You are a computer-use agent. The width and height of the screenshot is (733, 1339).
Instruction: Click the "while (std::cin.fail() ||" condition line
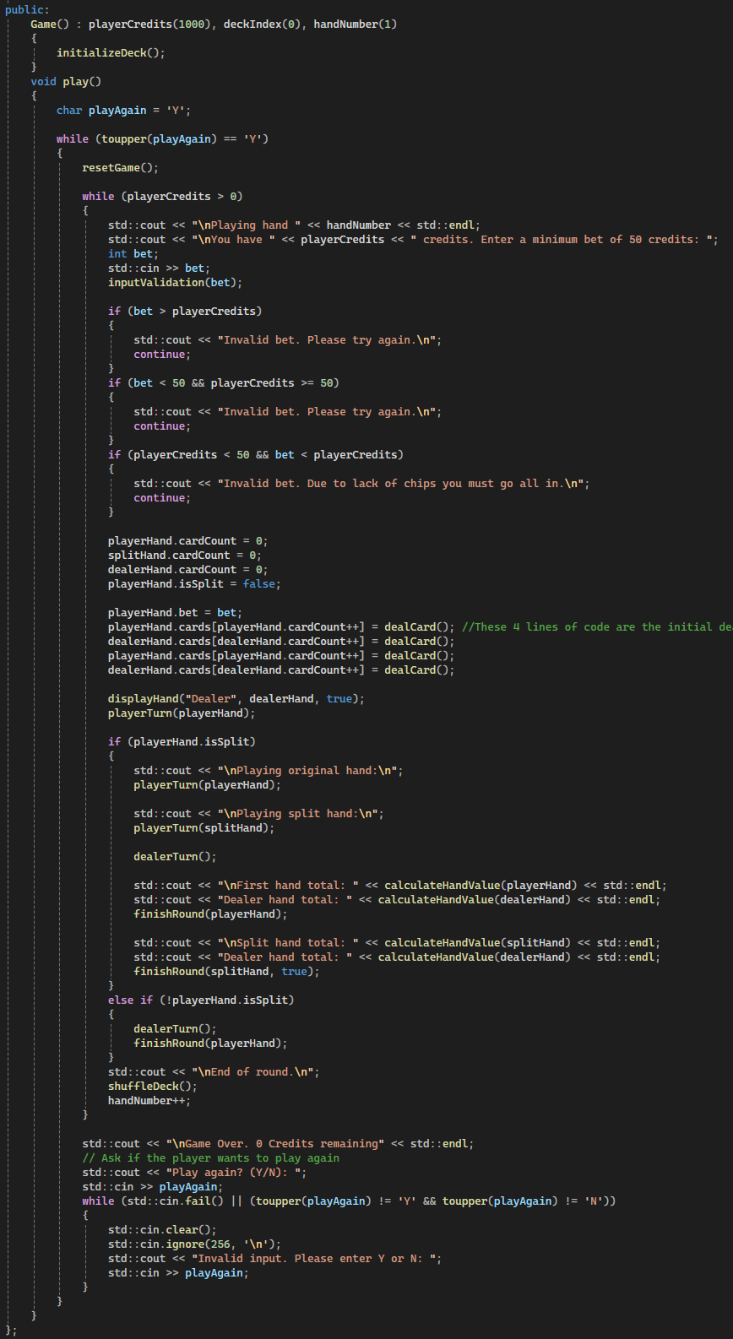[349, 1201]
